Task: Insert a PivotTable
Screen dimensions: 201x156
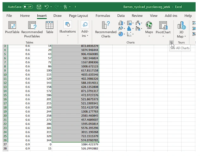Action: (12, 28)
